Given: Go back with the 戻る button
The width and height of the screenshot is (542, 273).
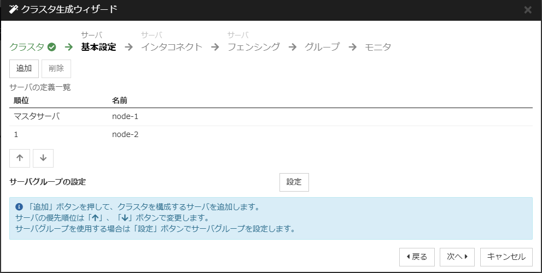Looking at the screenshot, I should (417, 257).
